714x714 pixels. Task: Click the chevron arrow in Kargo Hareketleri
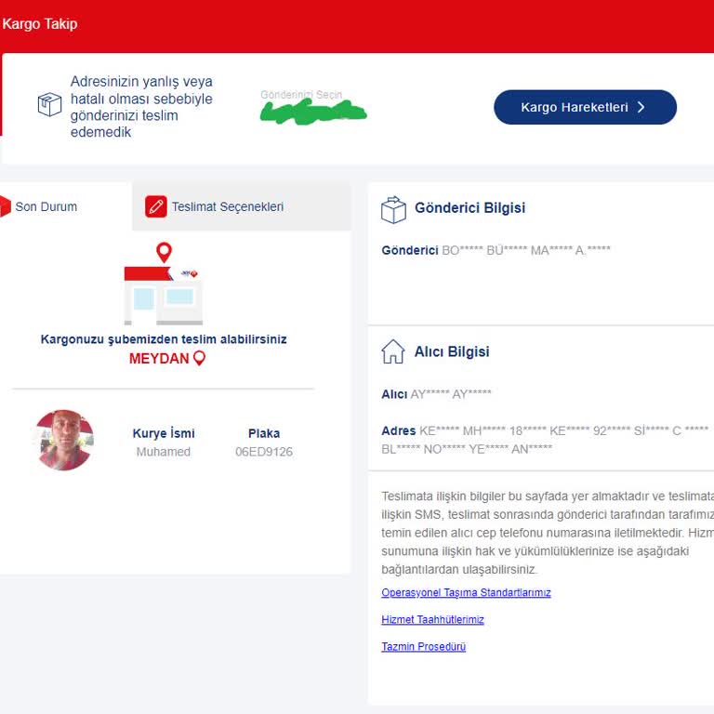point(641,107)
